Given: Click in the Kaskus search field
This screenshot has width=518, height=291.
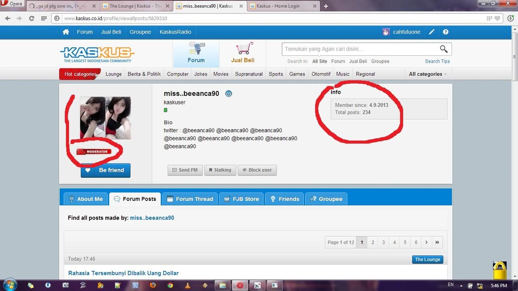Looking at the screenshot, I should [360, 49].
